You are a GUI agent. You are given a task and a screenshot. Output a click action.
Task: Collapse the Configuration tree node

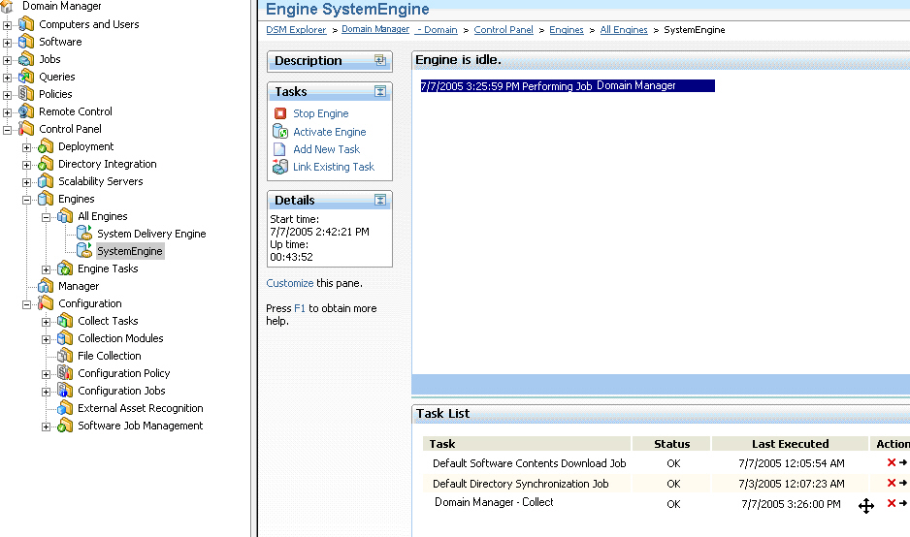click(27, 303)
